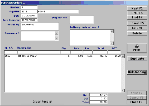
Task: Click the printer icon on Print button
Action: point(137,46)
